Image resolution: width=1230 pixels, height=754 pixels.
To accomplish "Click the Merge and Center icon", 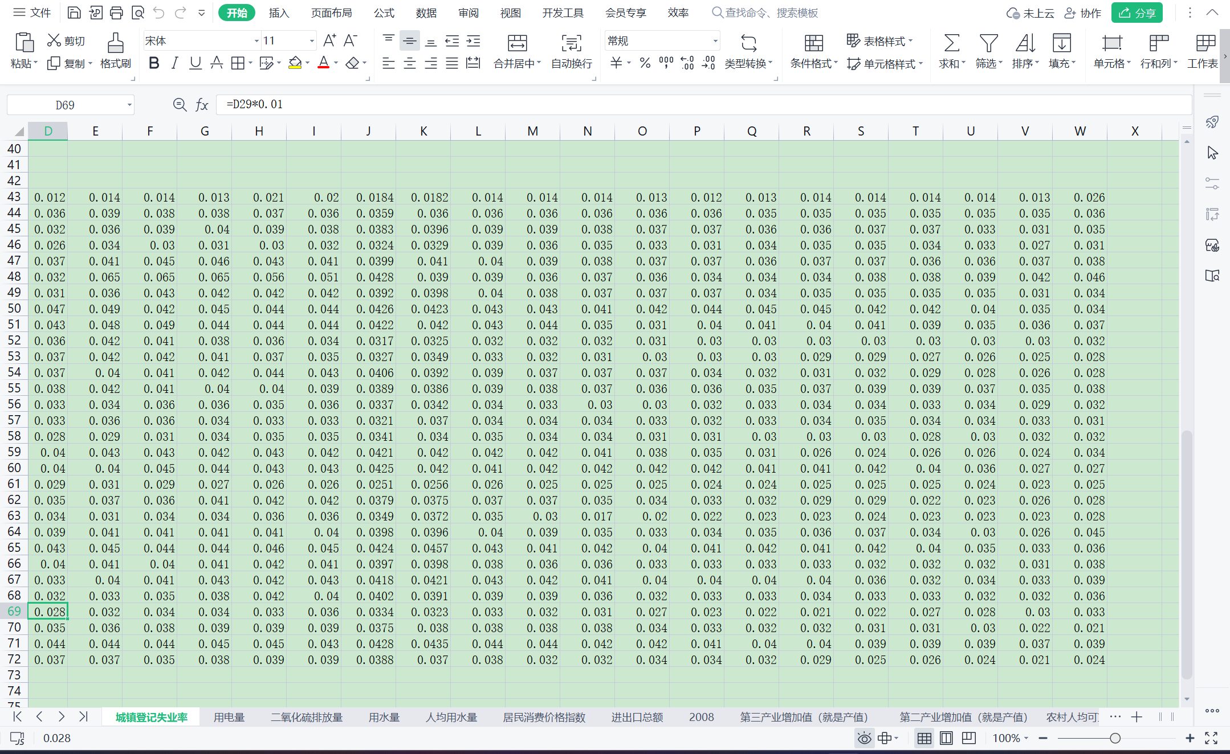I will coord(517,43).
